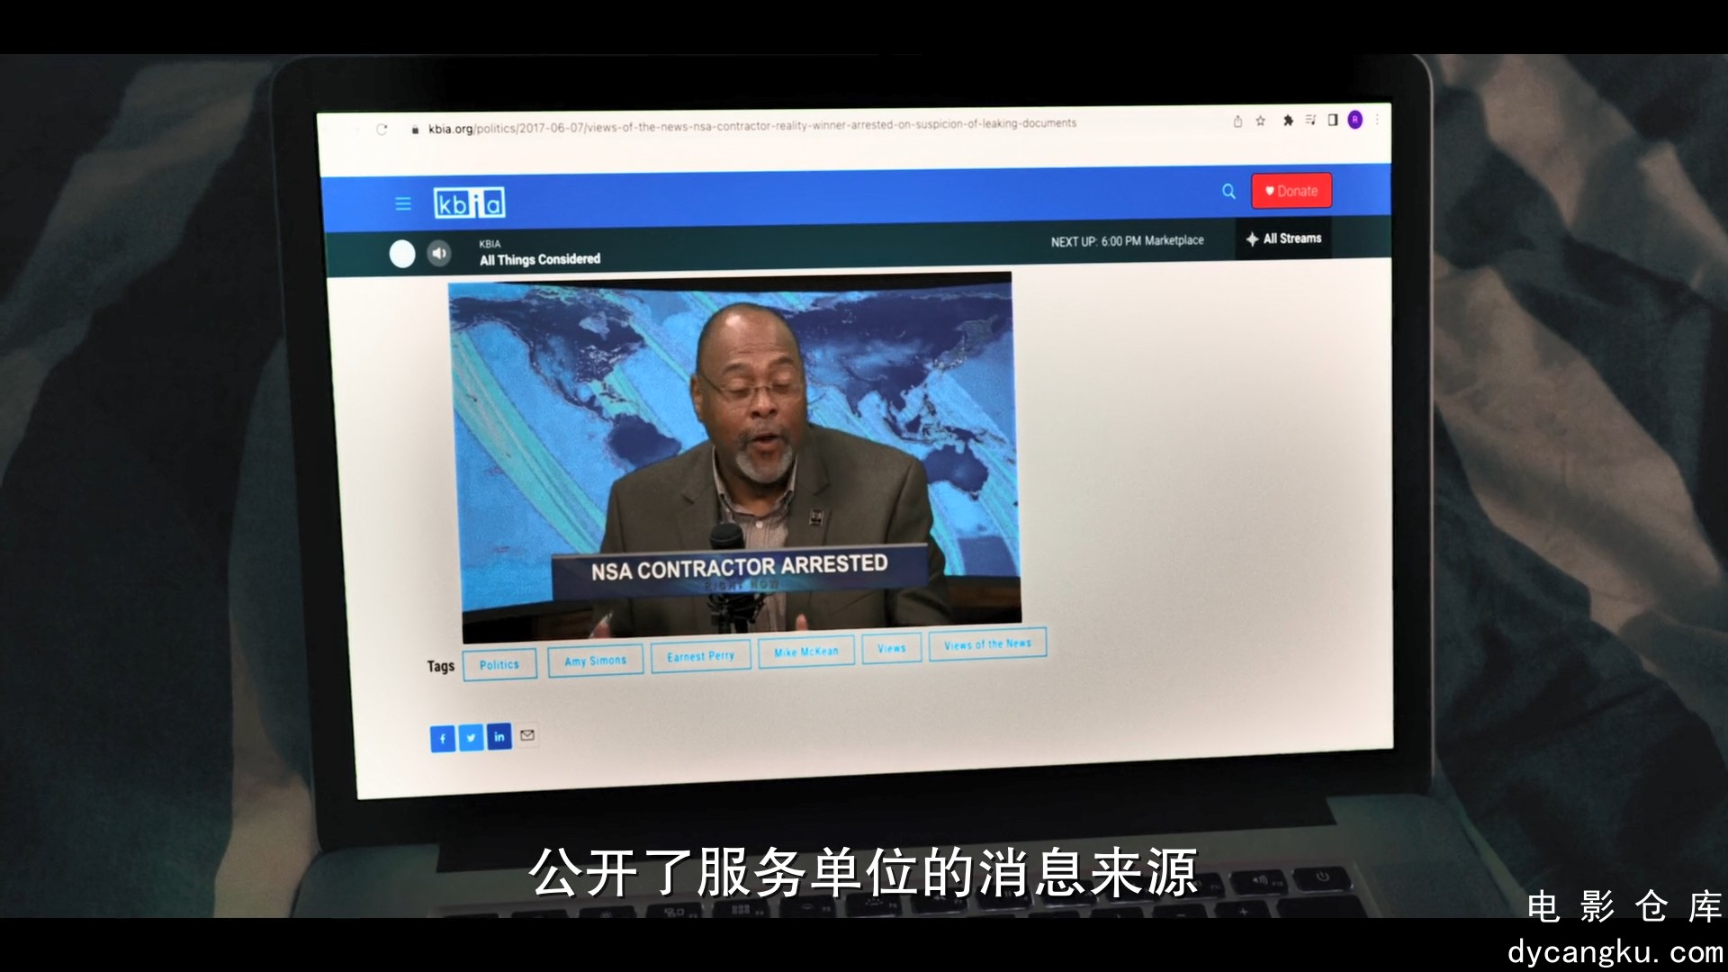Select the Earnest Perry tag

click(700, 656)
